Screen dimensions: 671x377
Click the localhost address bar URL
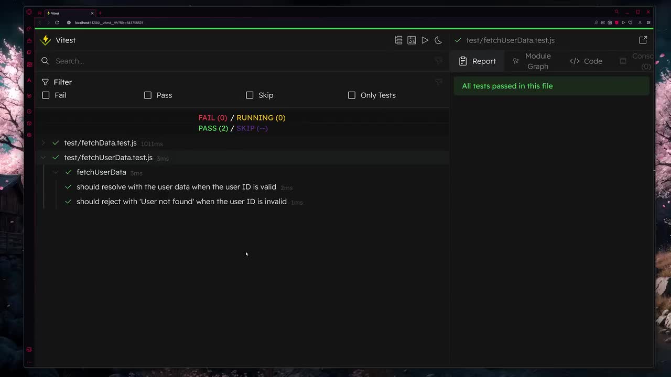(x=109, y=23)
